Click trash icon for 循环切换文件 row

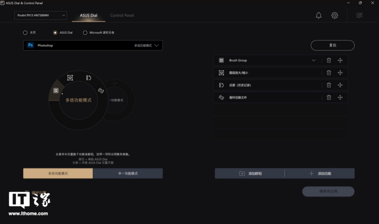coord(329,97)
